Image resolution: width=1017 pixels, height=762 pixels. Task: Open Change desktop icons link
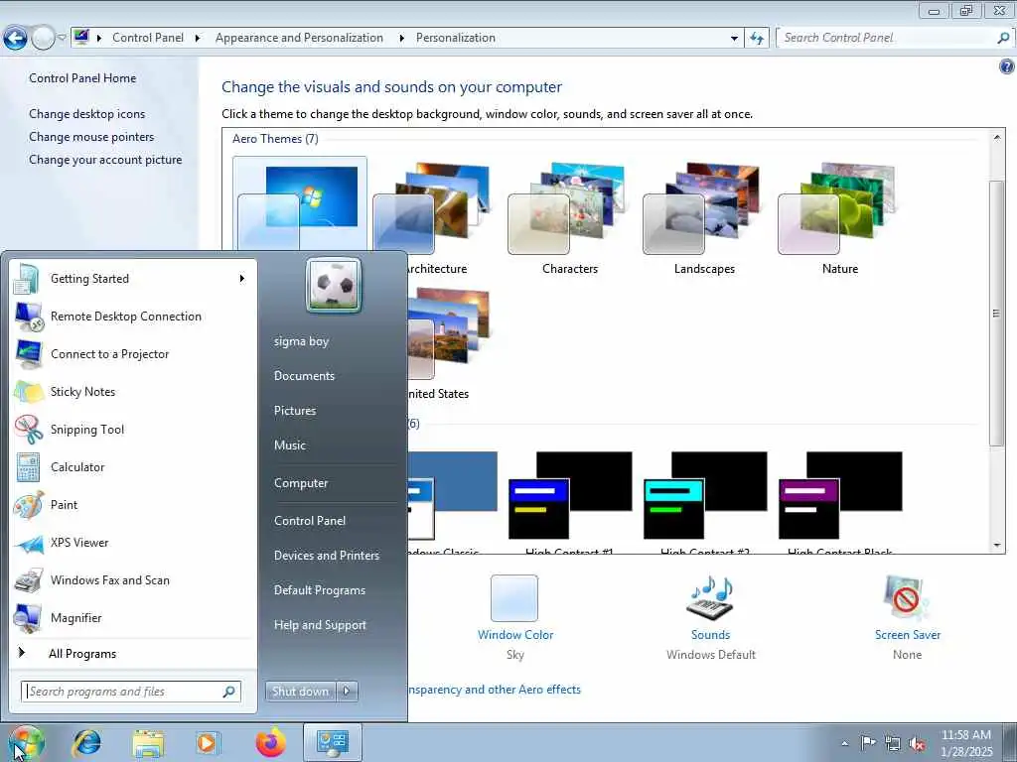[87, 114]
